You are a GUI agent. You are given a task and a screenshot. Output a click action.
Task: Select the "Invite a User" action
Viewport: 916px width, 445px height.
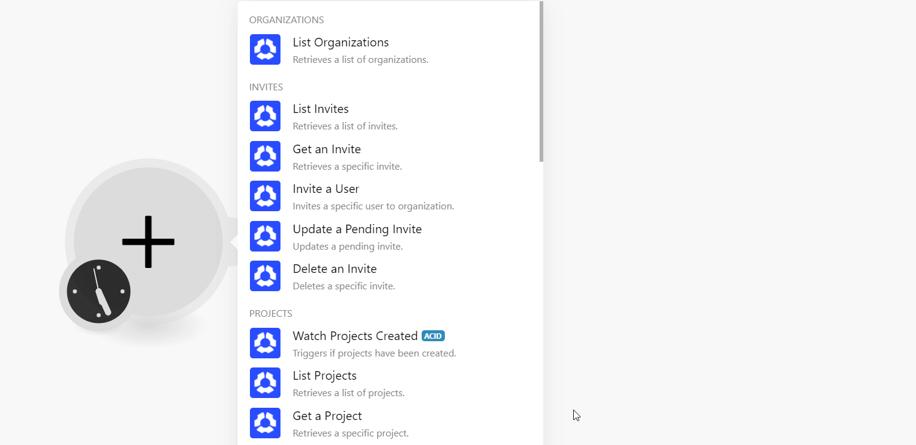pos(326,189)
